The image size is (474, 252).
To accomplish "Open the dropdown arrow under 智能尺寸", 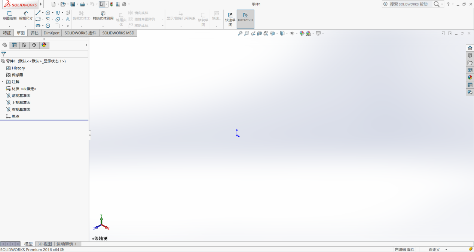I will 26,26.
